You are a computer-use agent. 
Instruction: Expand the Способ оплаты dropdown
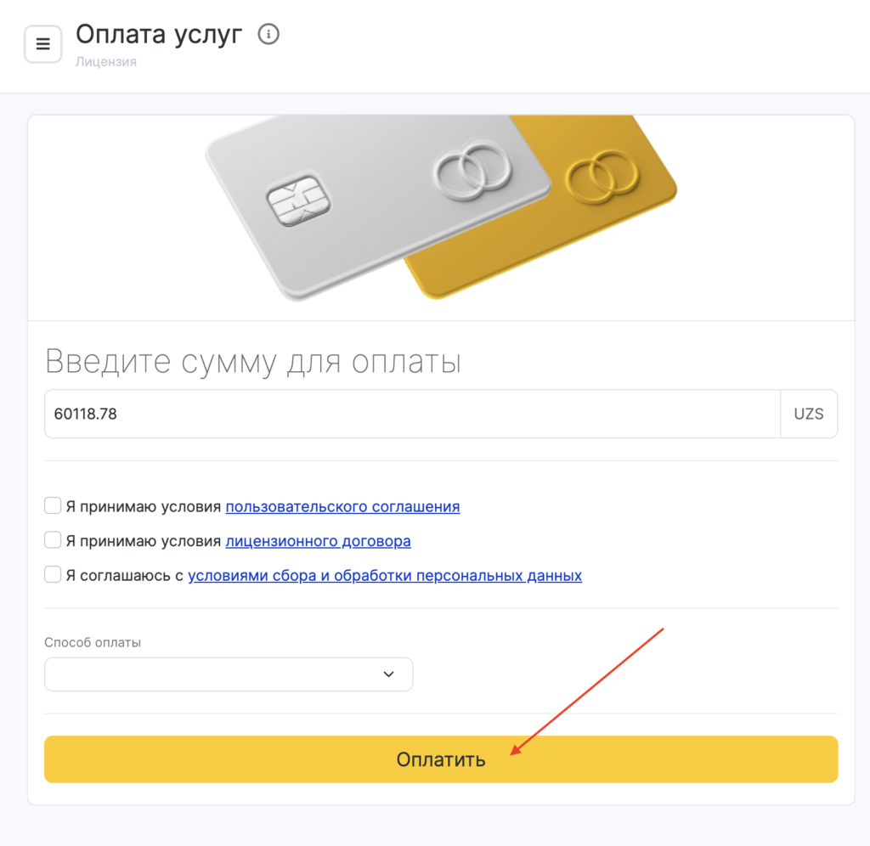pos(229,674)
